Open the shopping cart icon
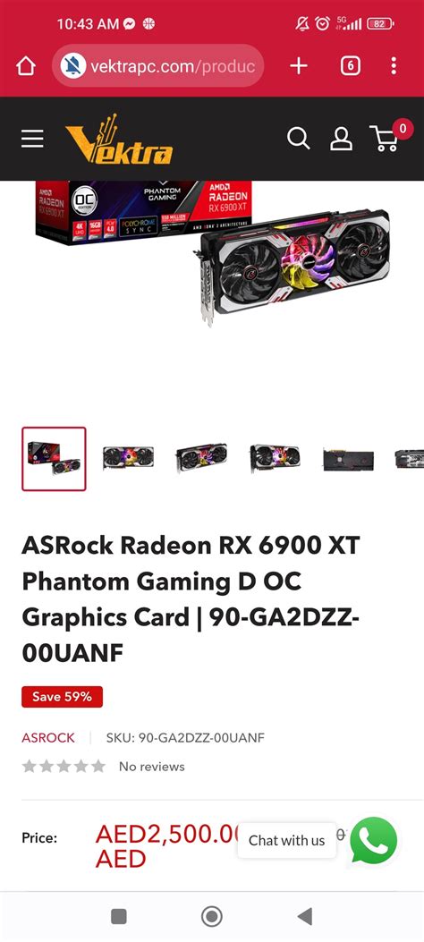The width and height of the screenshot is (424, 942). tap(385, 139)
